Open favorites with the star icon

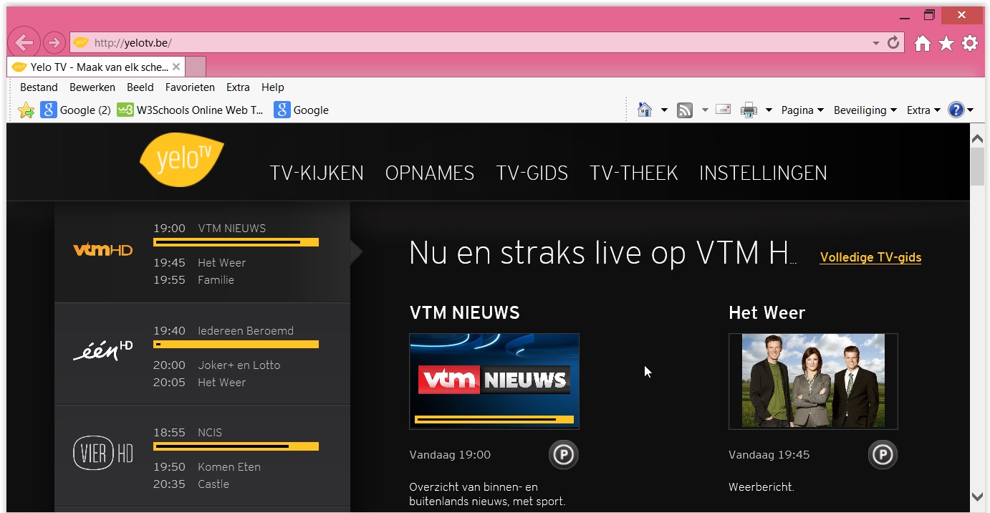point(946,44)
